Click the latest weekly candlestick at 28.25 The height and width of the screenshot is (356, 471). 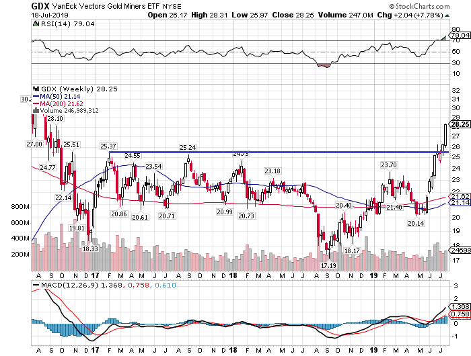coord(445,135)
